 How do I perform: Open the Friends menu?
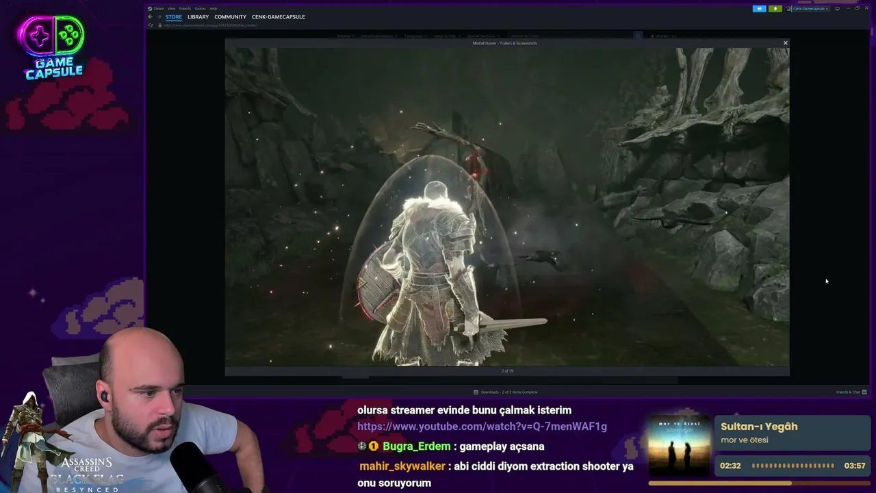point(185,8)
